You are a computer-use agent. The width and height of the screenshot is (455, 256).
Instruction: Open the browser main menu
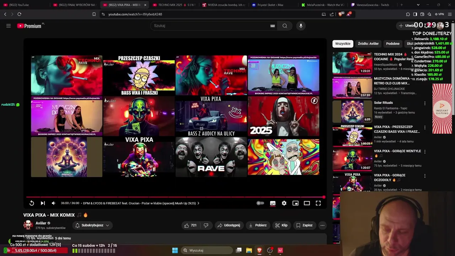point(450,14)
